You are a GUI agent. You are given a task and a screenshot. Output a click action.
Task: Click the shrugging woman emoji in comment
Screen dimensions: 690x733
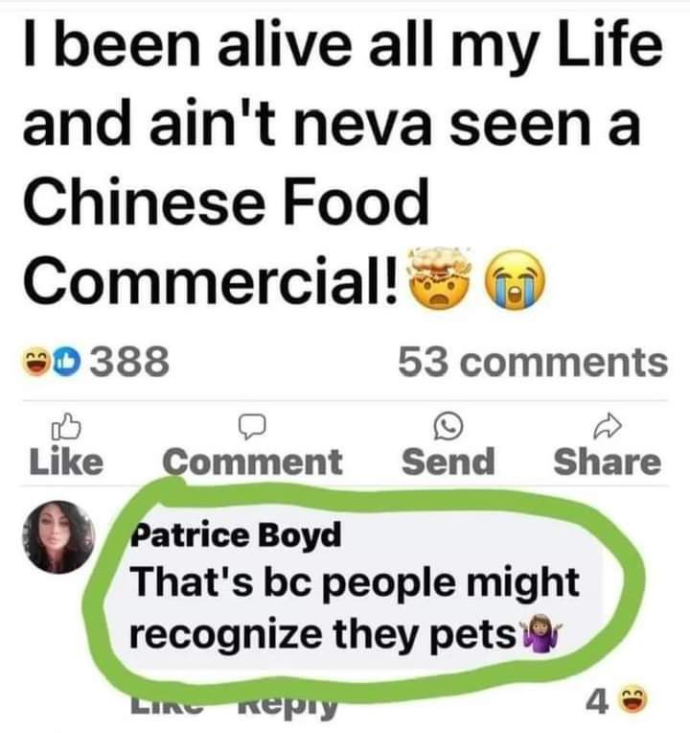coord(541,633)
